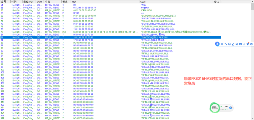254x120 pixels.
Task: Sort by 进程(PID) column header
Action: point(29,1)
